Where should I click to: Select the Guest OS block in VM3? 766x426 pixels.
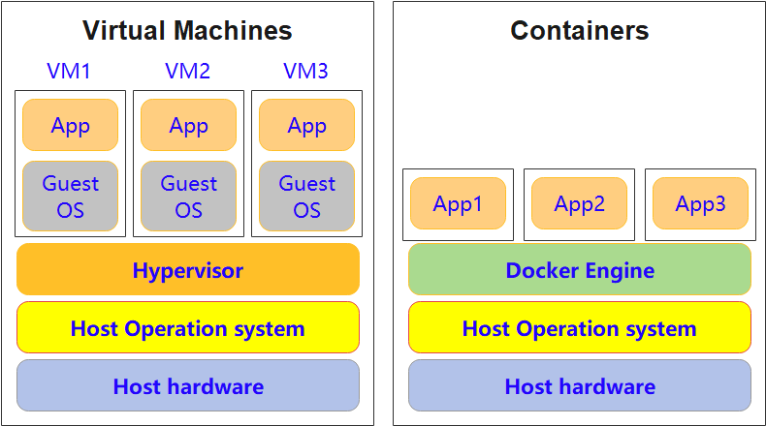pos(306,197)
